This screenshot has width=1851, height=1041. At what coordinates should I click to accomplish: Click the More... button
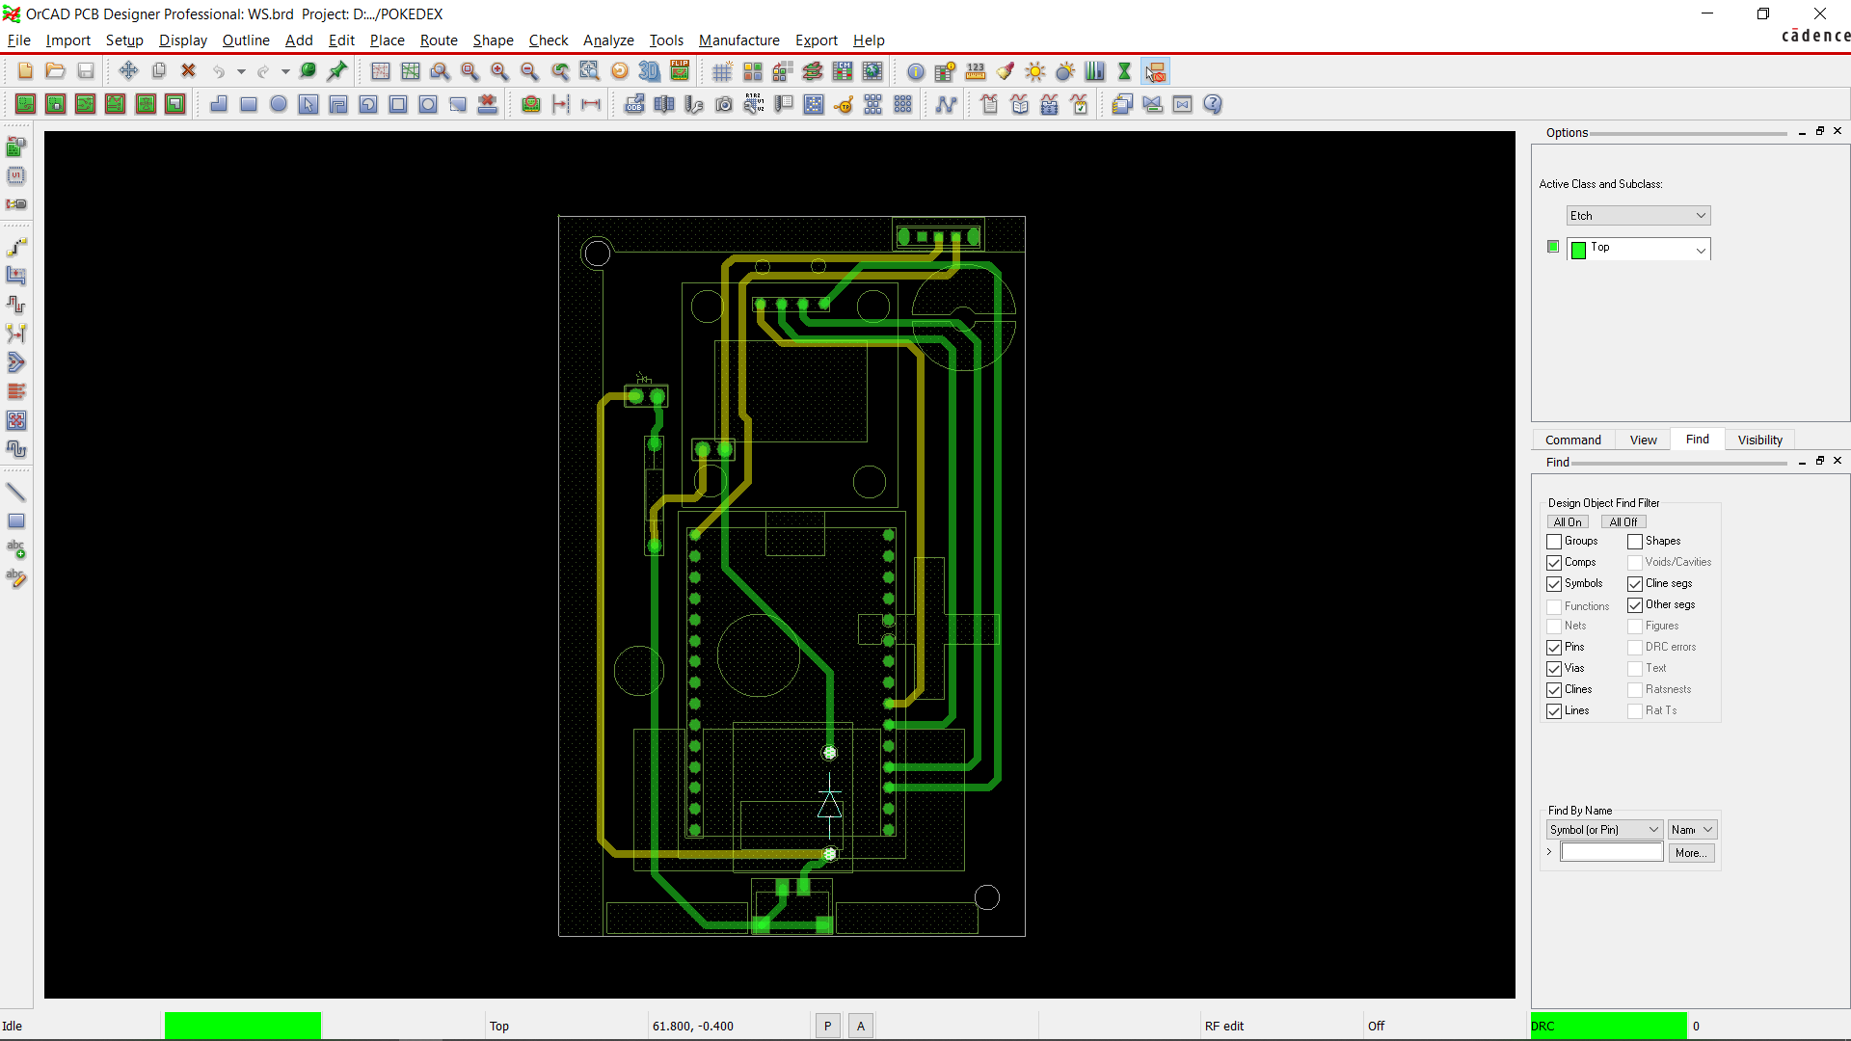click(1691, 853)
